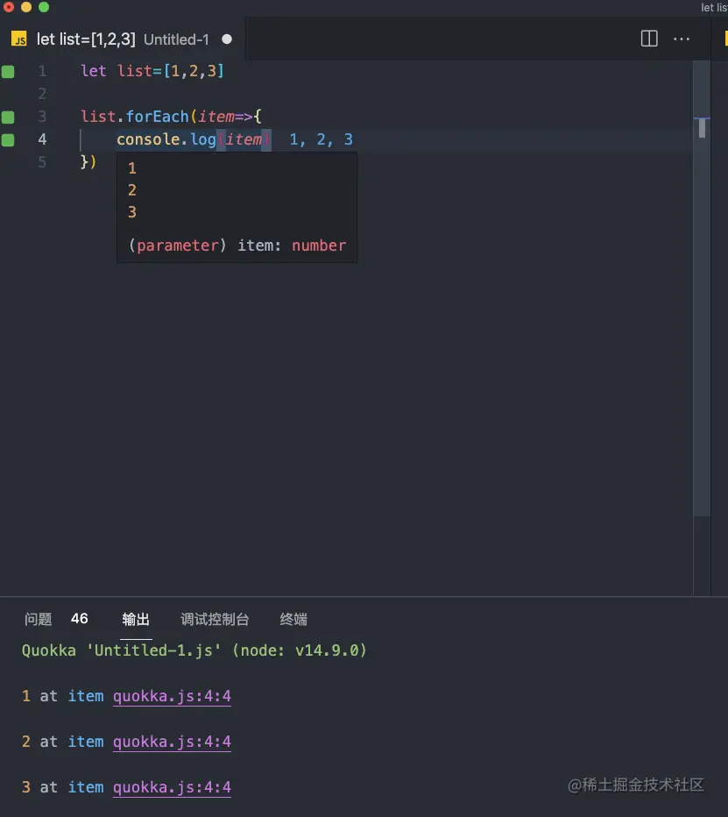This screenshot has height=817, width=728.
Task: Click the closing '})' on line 5
Action: coord(88,162)
